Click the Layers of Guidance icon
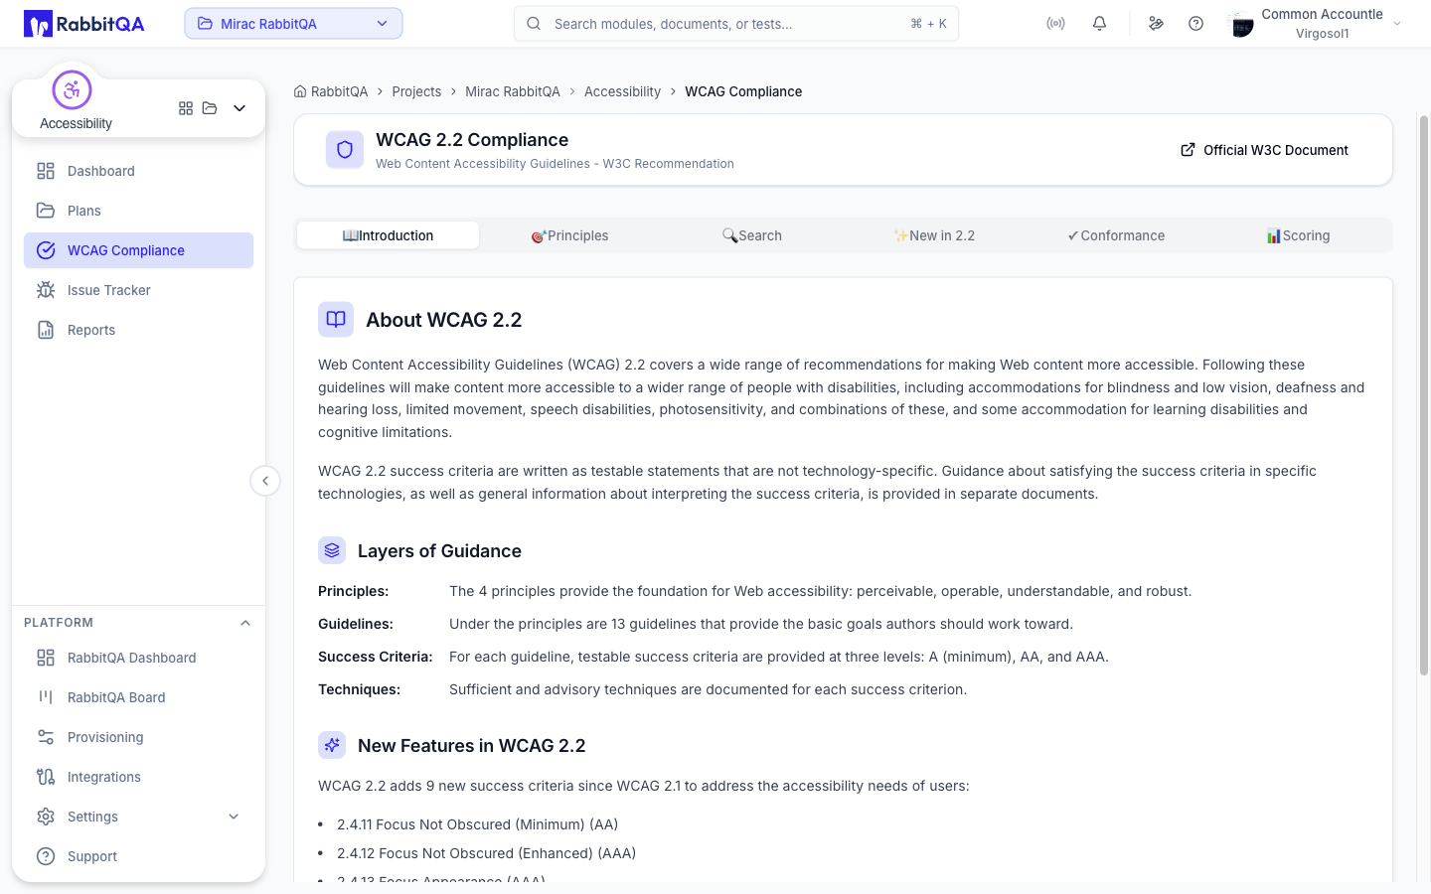The height and width of the screenshot is (894, 1431). [x=332, y=550]
